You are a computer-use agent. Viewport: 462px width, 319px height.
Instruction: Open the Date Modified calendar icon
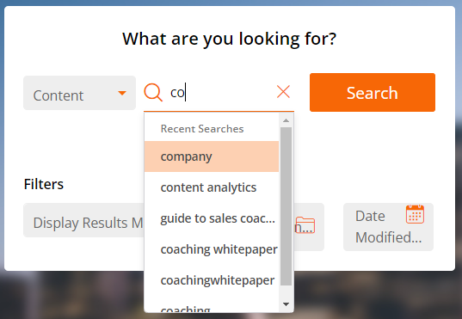[415, 214]
